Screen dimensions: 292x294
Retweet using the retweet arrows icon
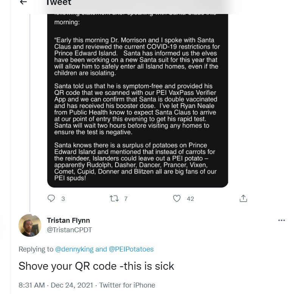coord(114,198)
